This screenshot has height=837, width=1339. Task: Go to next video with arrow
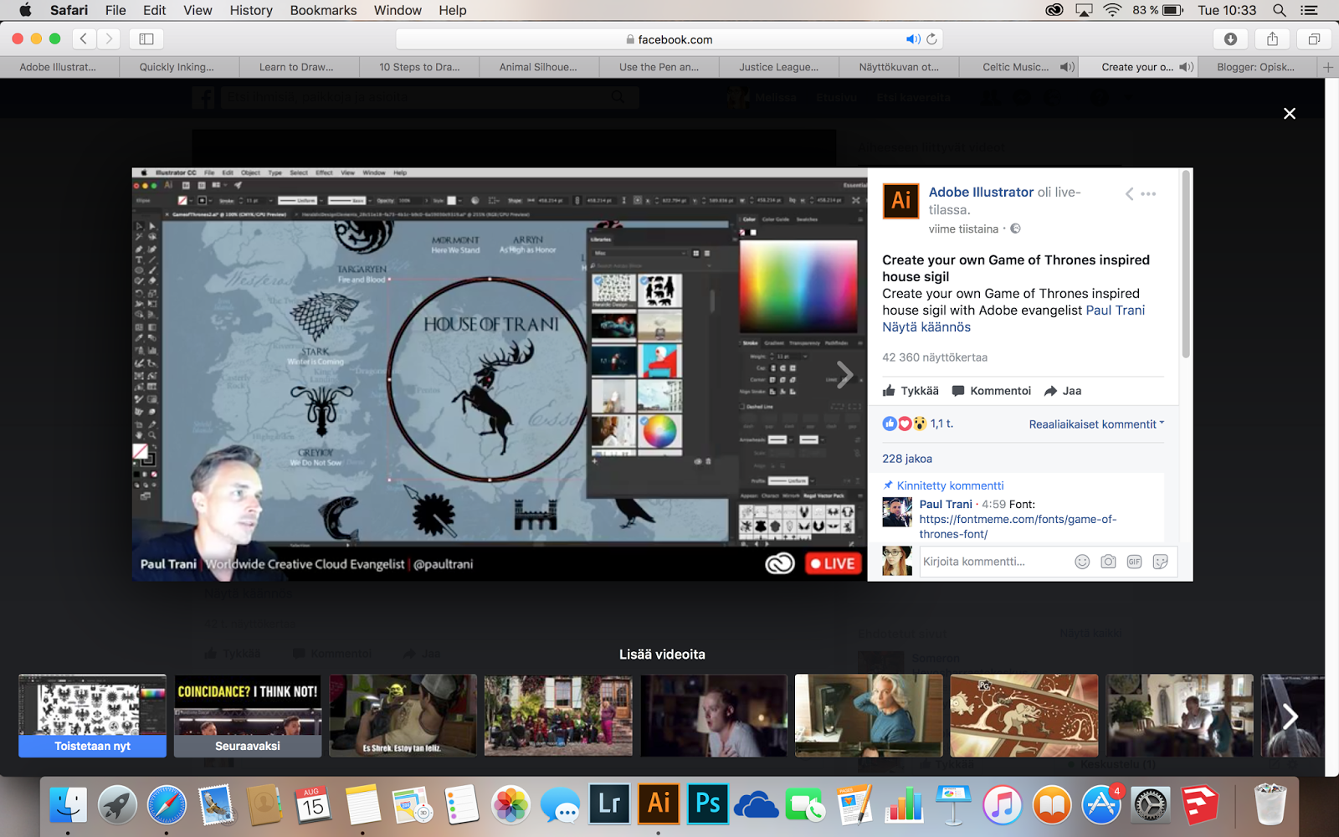click(x=845, y=374)
